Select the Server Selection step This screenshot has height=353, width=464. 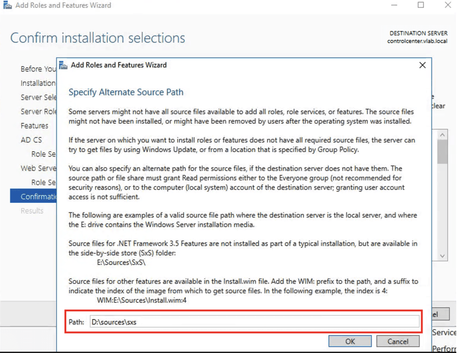[x=39, y=98]
